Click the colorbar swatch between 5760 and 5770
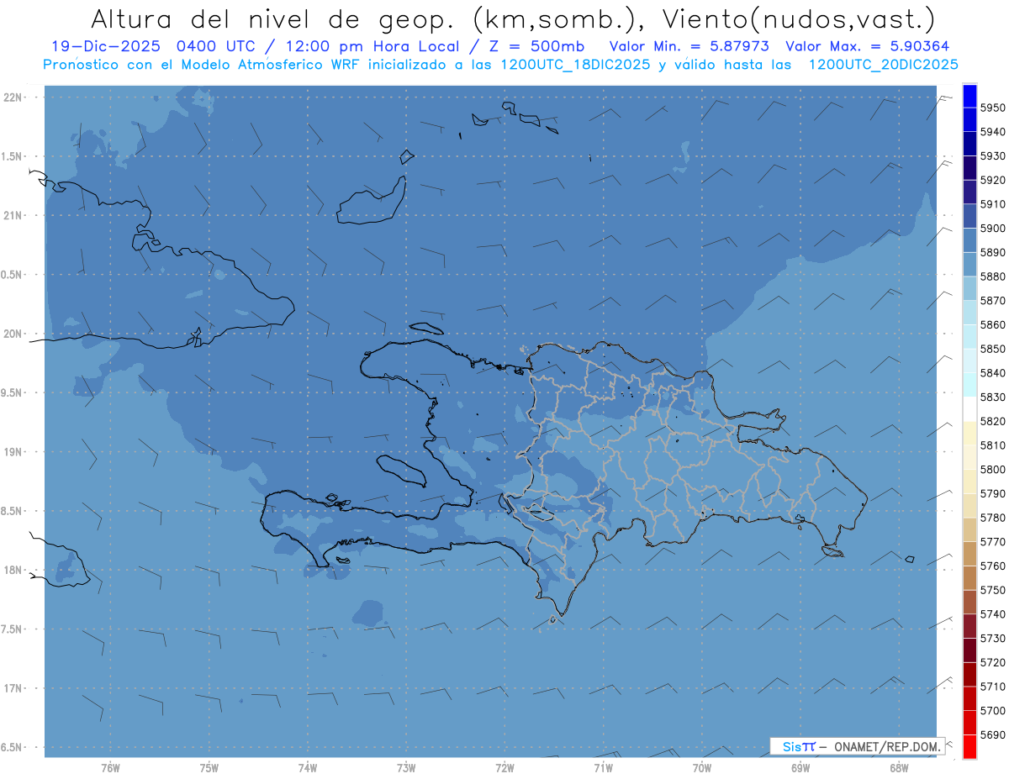1009x779 pixels. tap(969, 554)
